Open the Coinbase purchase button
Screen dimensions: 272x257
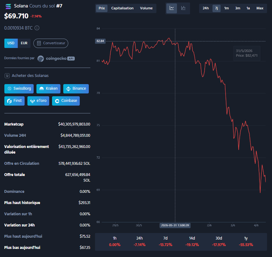click(66, 101)
